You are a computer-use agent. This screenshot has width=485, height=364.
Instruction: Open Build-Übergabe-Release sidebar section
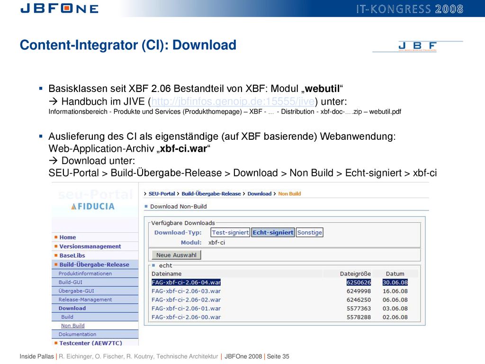[94, 264]
